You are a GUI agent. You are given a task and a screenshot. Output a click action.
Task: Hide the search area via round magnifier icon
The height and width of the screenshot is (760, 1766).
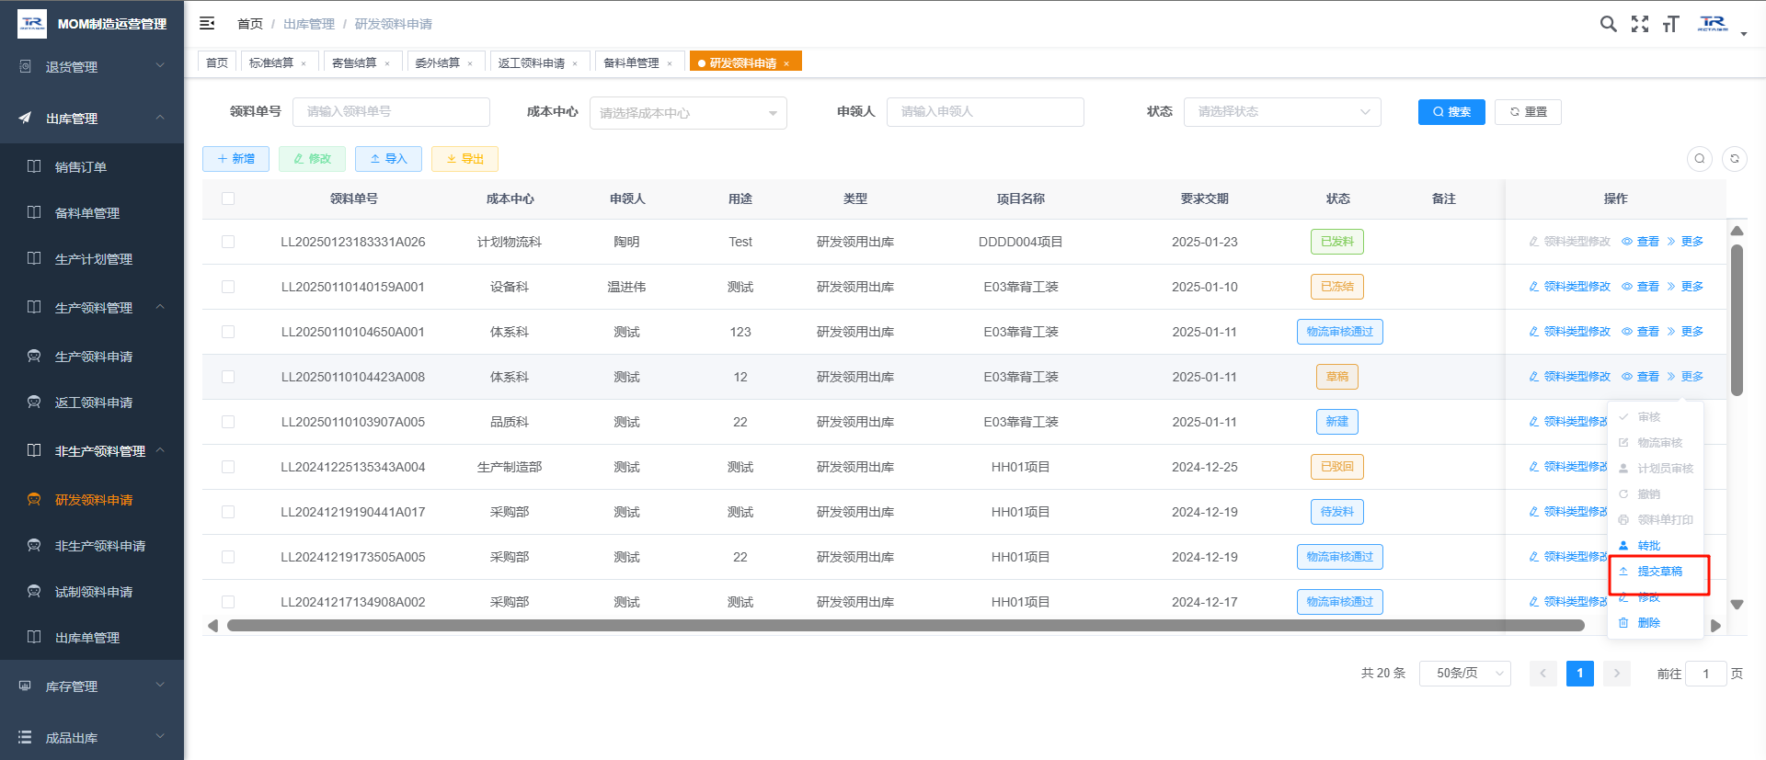point(1700,159)
